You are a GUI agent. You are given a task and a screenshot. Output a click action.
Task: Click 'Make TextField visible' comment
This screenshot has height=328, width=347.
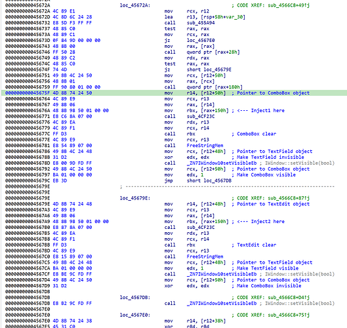coord(268,268)
